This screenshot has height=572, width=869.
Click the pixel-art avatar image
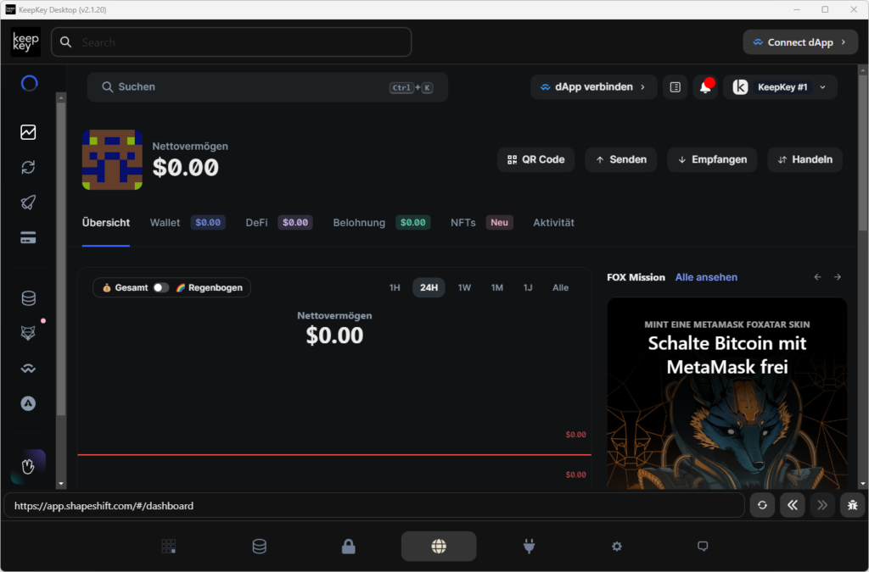tap(112, 160)
